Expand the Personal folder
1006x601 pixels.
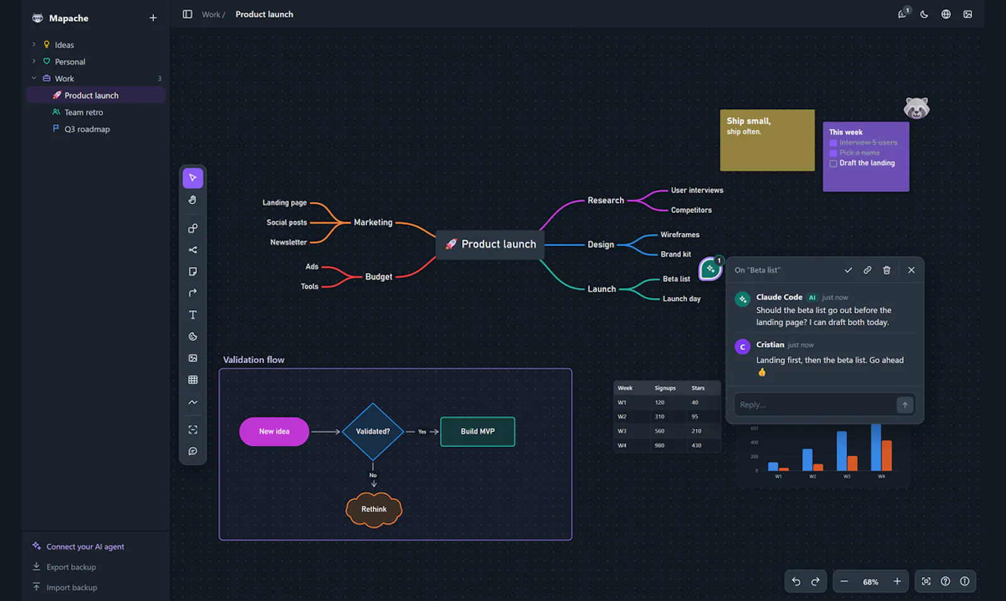point(34,62)
